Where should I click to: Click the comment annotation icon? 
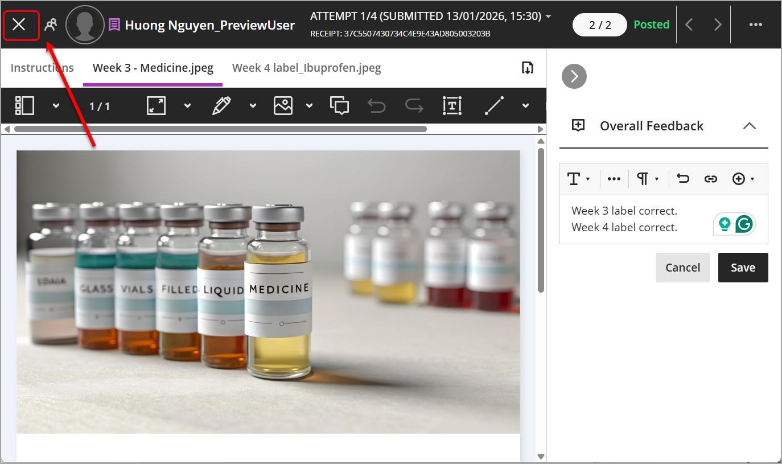[x=339, y=106]
